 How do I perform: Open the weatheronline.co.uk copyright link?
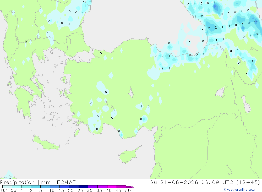click(x=240, y=190)
